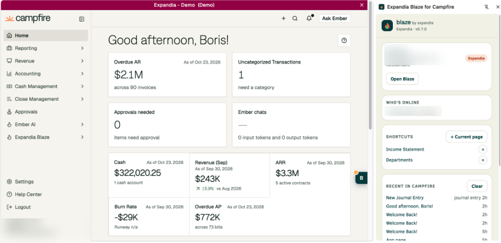Click the help question mark icon
The image size is (501, 243).
(344, 41)
